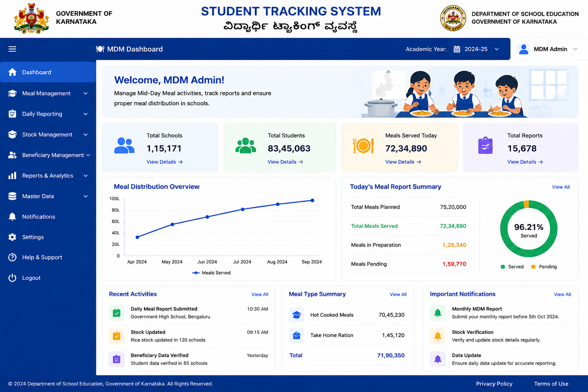
Task: Click the Monthly MDM Report bell icon
Action: tap(438, 313)
